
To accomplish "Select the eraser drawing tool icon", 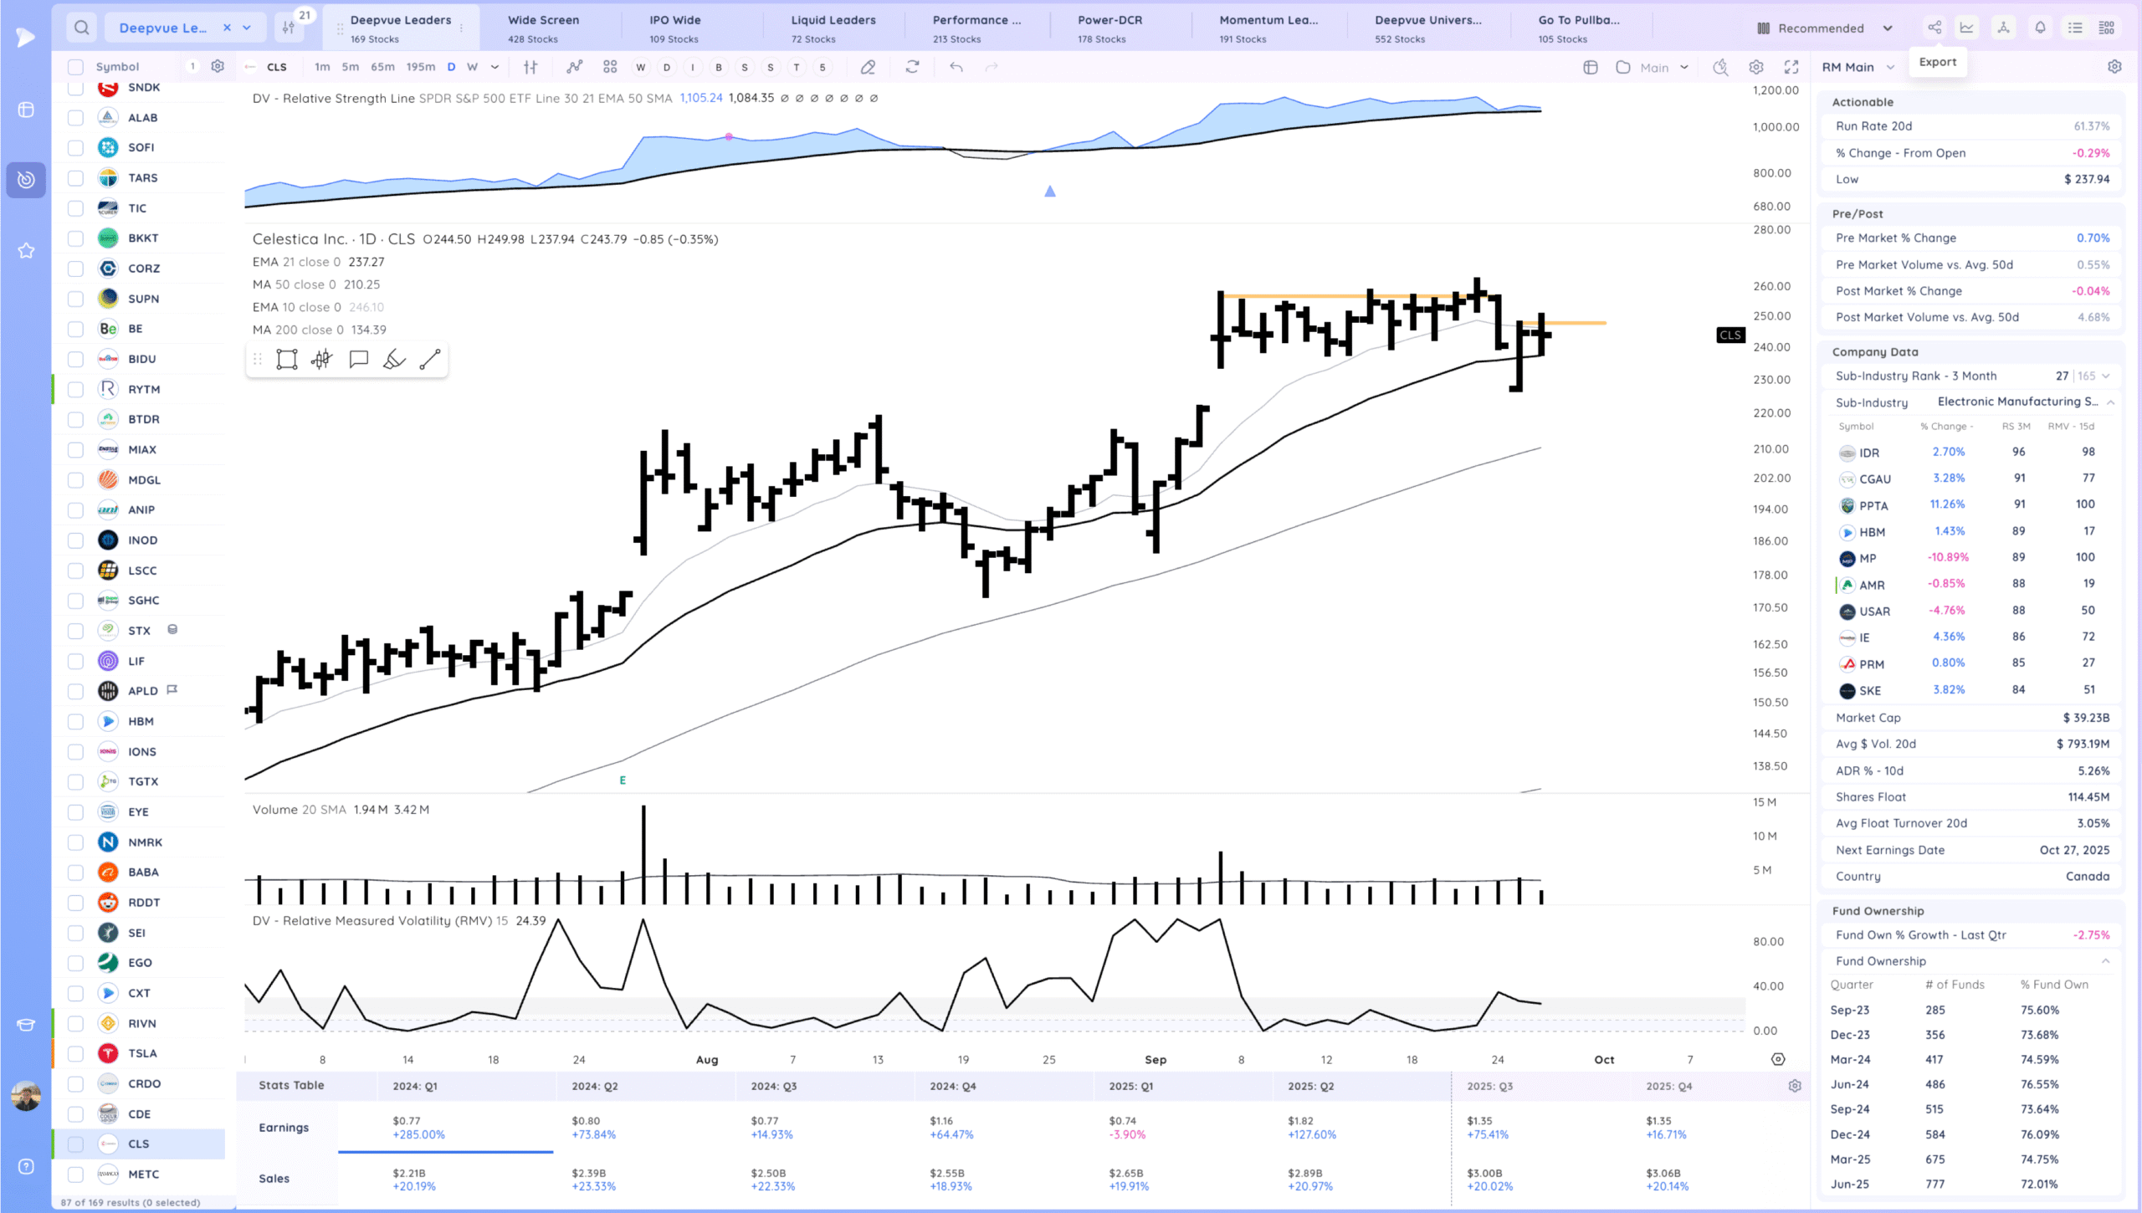I will (868, 67).
